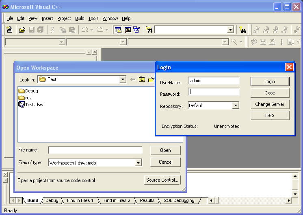Image resolution: width=303 pixels, height=215 pixels.
Task: Open the Undo history dropdown arrow
Action: [92, 30]
